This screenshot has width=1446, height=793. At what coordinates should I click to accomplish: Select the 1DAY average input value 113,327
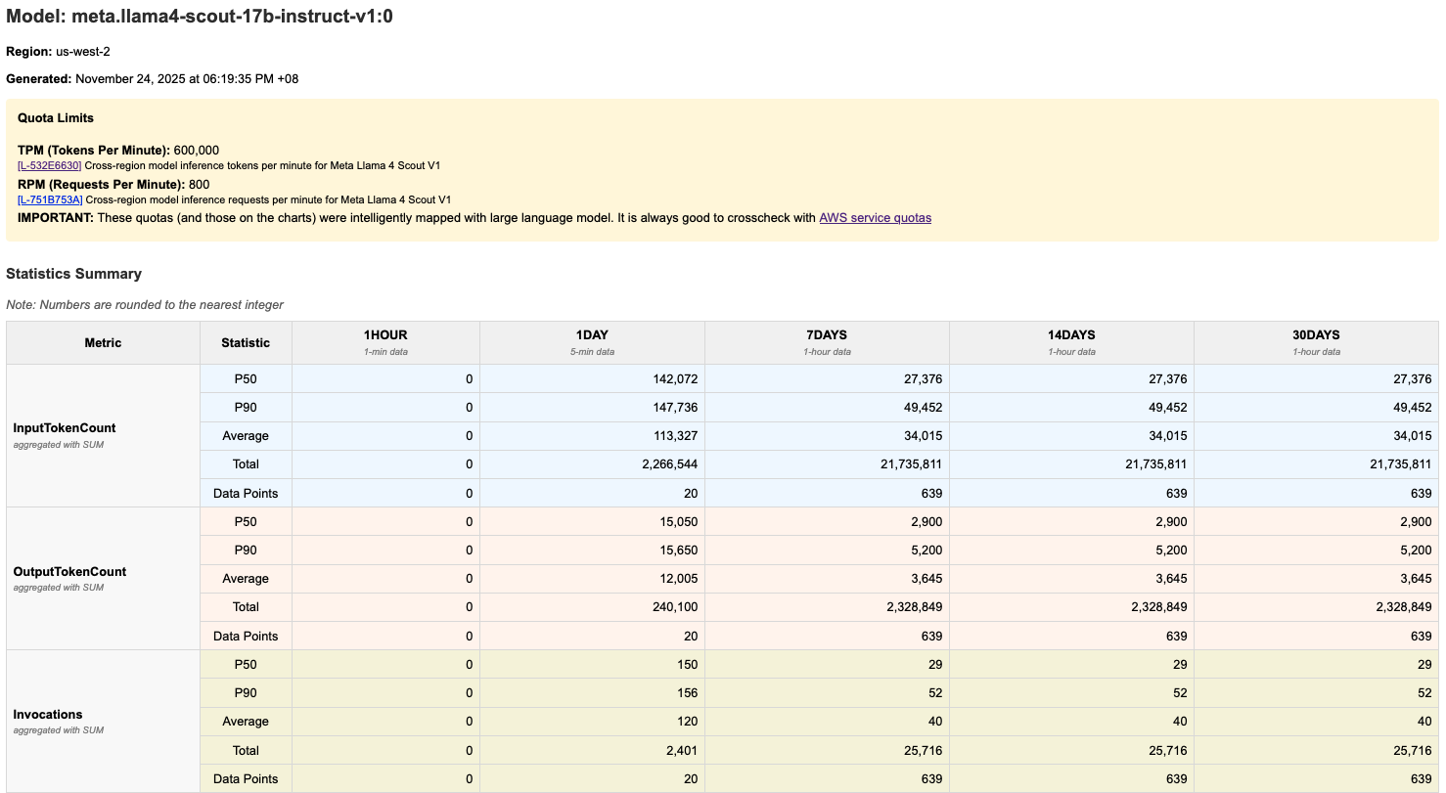pos(675,436)
